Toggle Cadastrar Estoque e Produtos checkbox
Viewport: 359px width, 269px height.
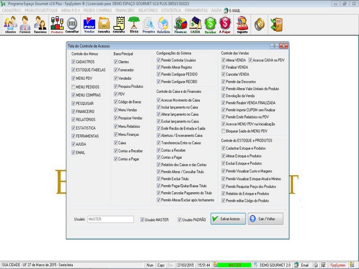tap(223, 148)
